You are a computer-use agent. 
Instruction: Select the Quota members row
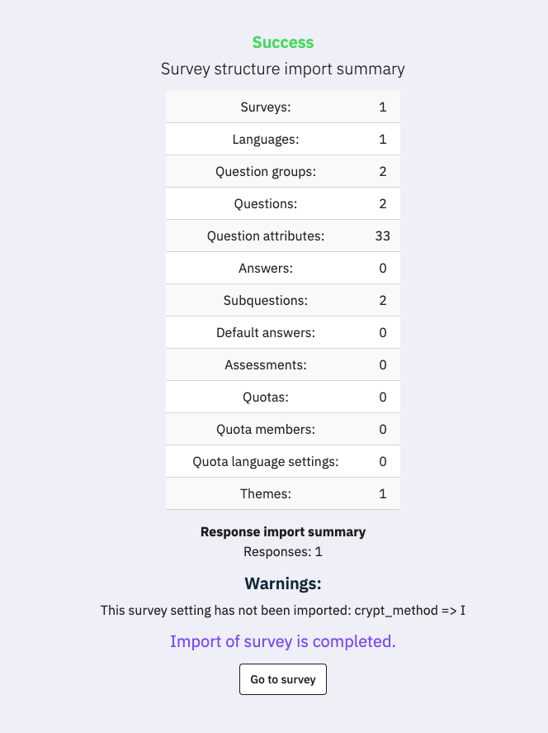283,430
